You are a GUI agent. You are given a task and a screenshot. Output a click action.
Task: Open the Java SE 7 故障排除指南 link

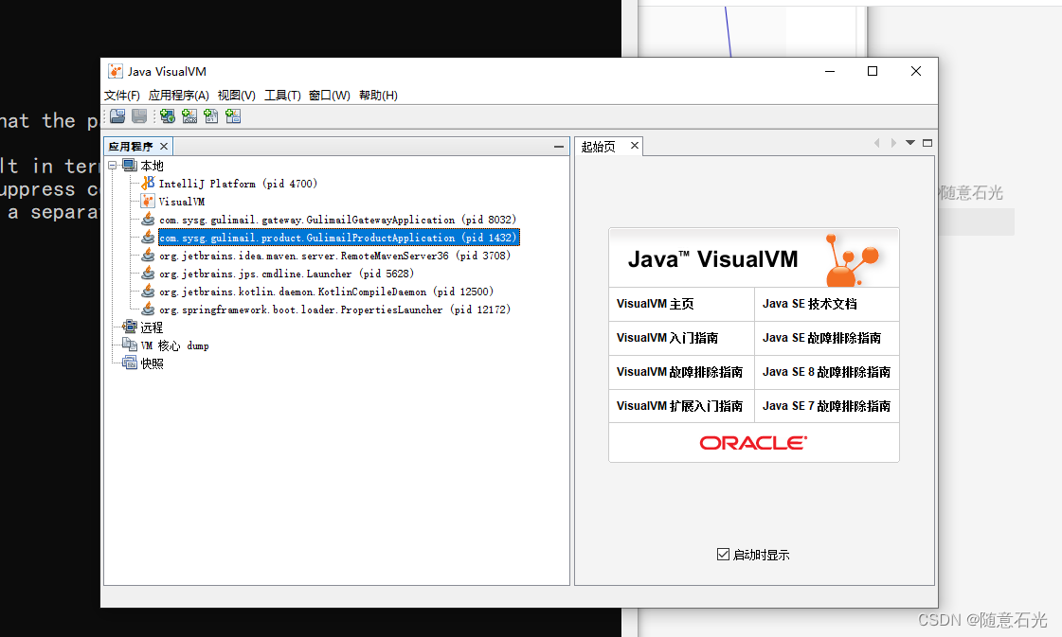pos(827,405)
